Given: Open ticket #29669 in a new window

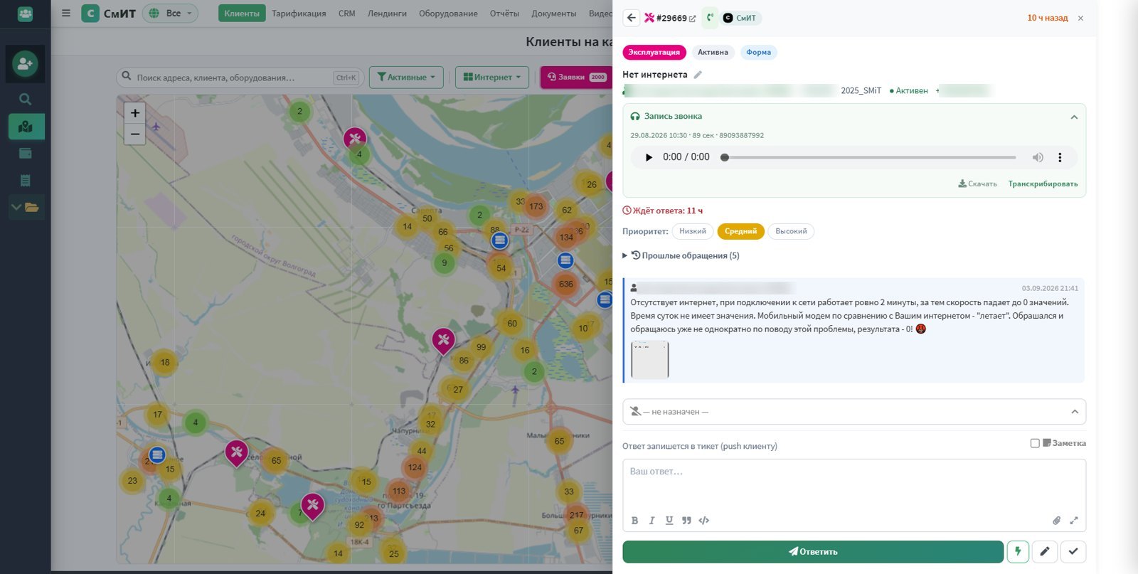Looking at the screenshot, I should (x=692, y=18).
